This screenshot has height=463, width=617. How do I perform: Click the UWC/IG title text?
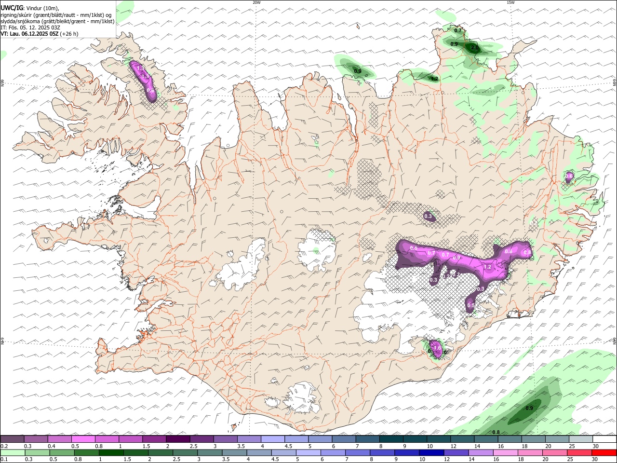coord(12,8)
